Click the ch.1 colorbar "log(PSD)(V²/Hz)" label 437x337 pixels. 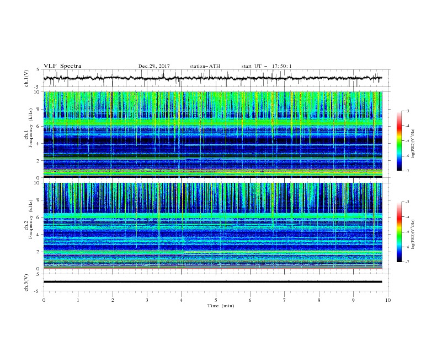(413, 144)
